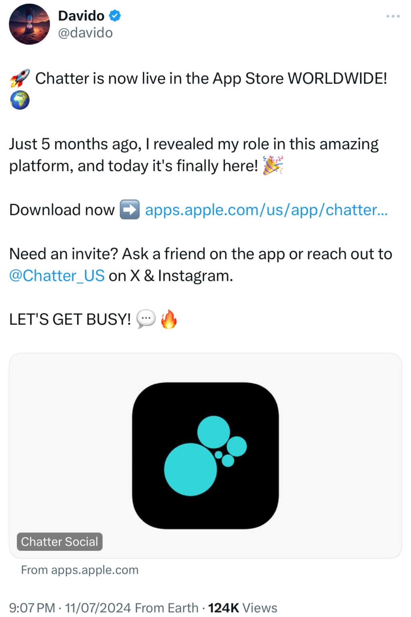Click the Chatter Social card label

point(59,541)
